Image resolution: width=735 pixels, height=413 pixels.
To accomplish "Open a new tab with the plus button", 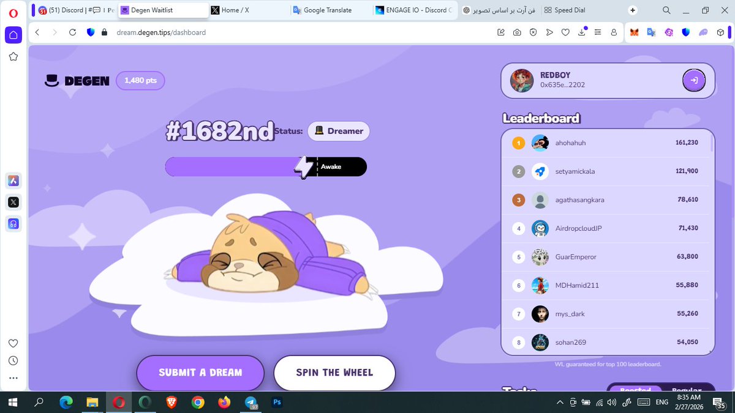I will coord(633,10).
